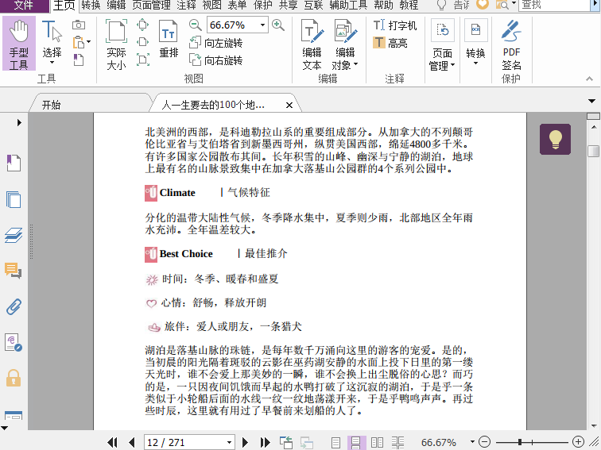Viewport: 601px width, 450px height.
Task: Click the camera snapshot icon
Action: pyautogui.click(x=79, y=25)
